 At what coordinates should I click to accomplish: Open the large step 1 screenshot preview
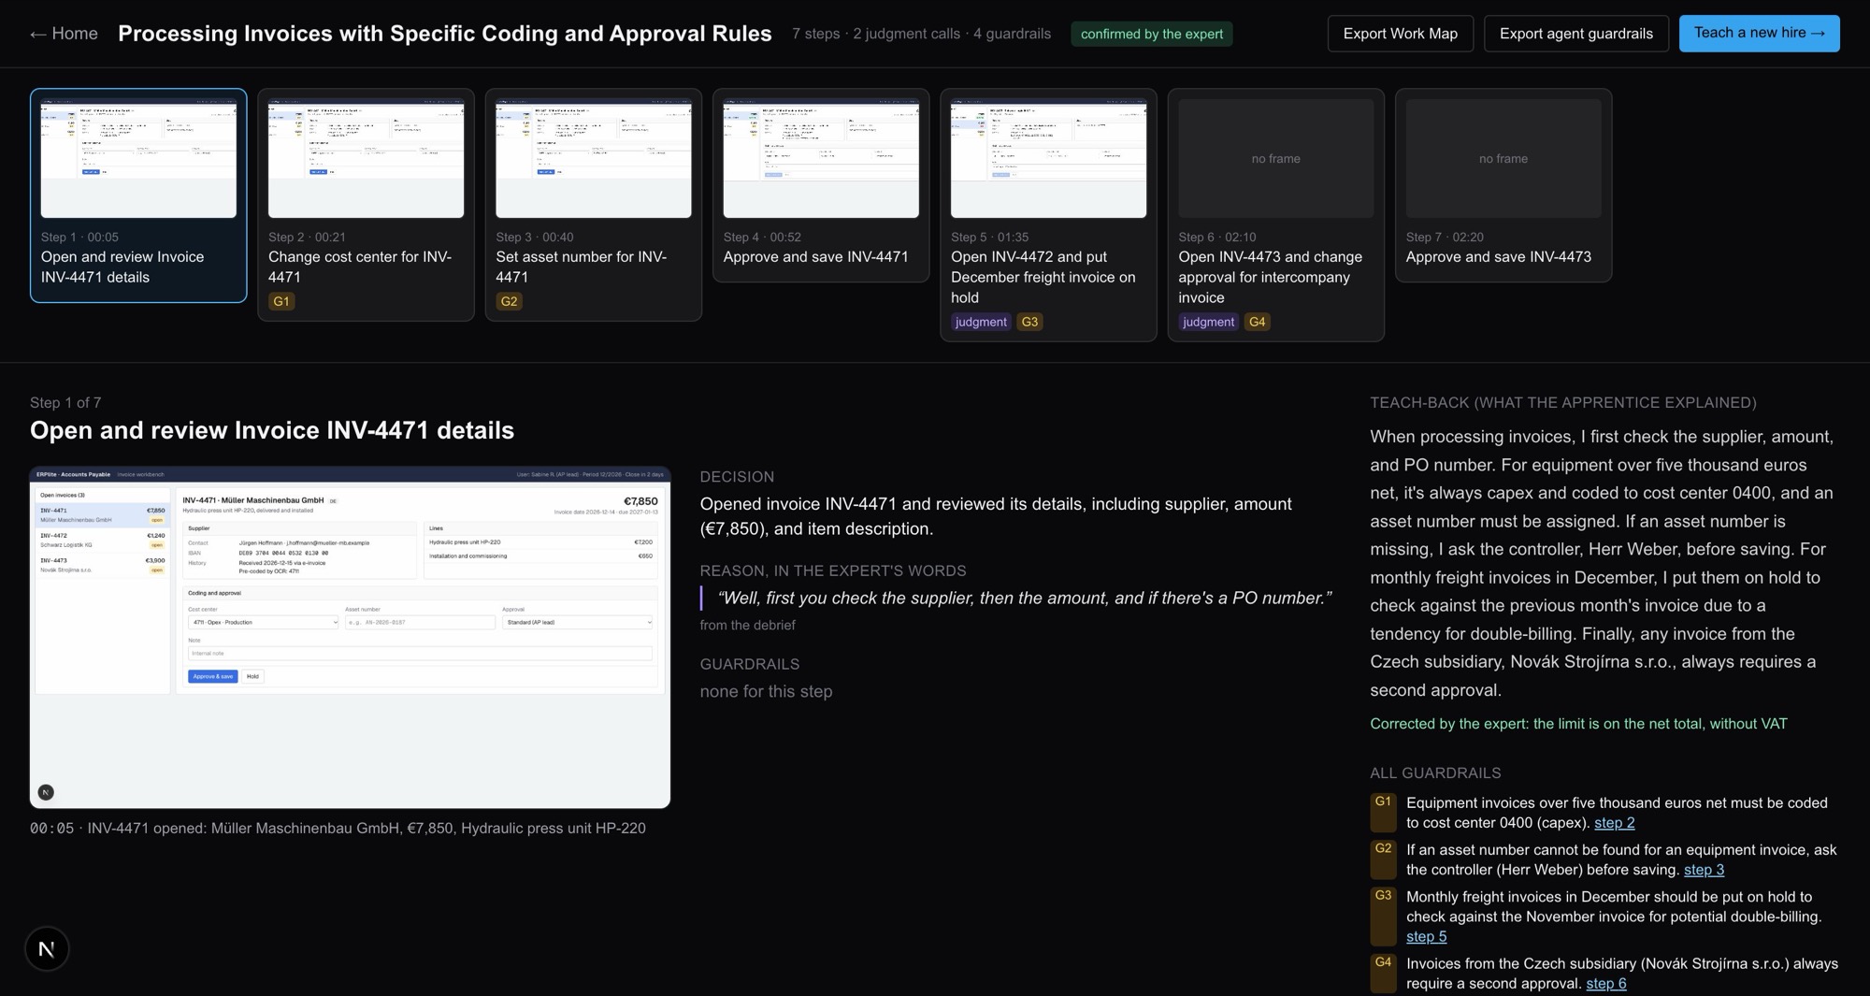coord(350,637)
